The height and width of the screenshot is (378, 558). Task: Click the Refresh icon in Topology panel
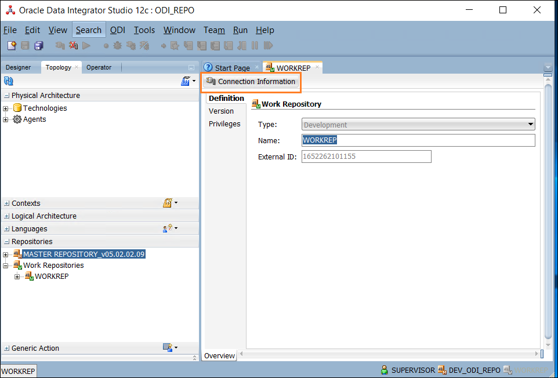click(9, 81)
